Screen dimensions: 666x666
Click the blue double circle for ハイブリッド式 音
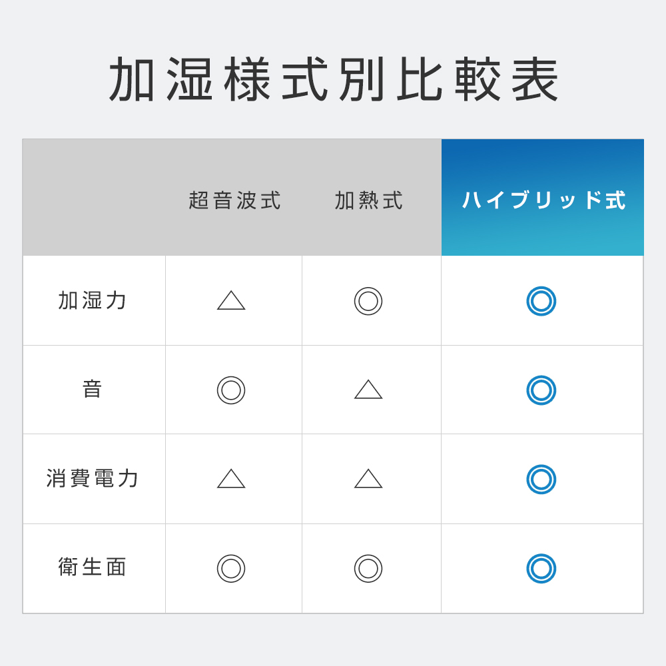[541, 390]
